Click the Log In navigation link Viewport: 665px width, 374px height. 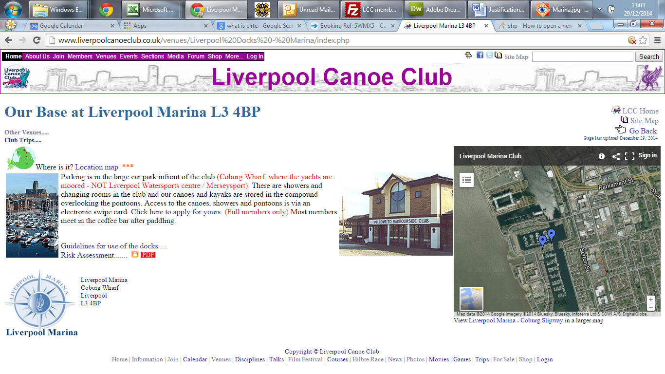[x=255, y=56]
